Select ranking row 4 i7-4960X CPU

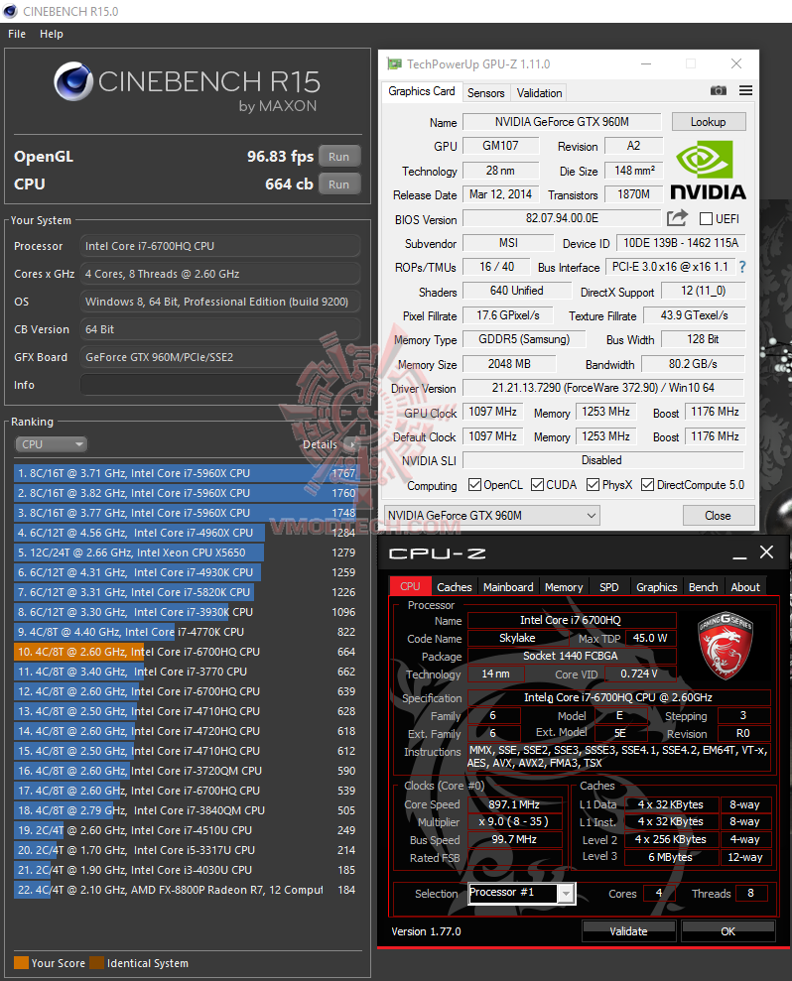tap(186, 533)
